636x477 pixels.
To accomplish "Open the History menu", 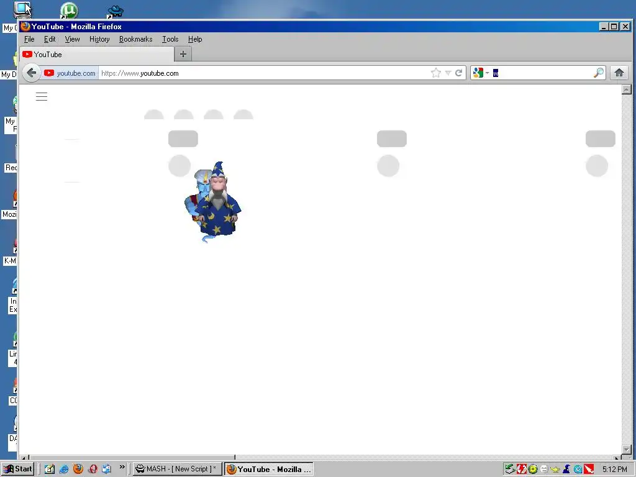I will click(x=99, y=39).
